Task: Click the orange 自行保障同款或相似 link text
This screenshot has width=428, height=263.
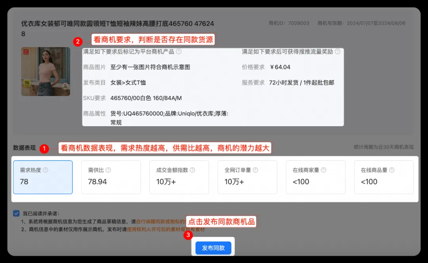Action: (159, 221)
